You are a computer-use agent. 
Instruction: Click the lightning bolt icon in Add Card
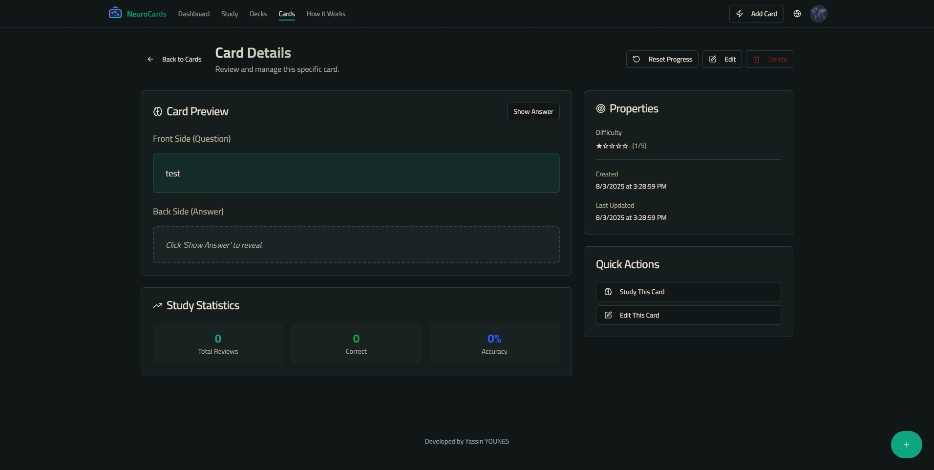[x=740, y=14]
